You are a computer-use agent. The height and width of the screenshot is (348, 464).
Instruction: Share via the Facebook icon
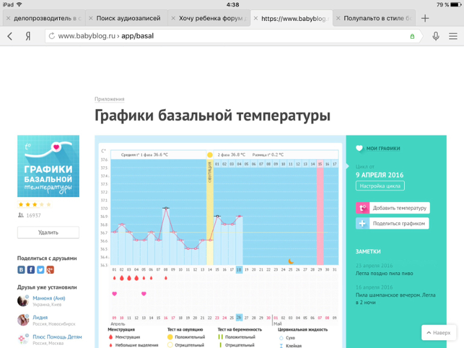click(31, 270)
